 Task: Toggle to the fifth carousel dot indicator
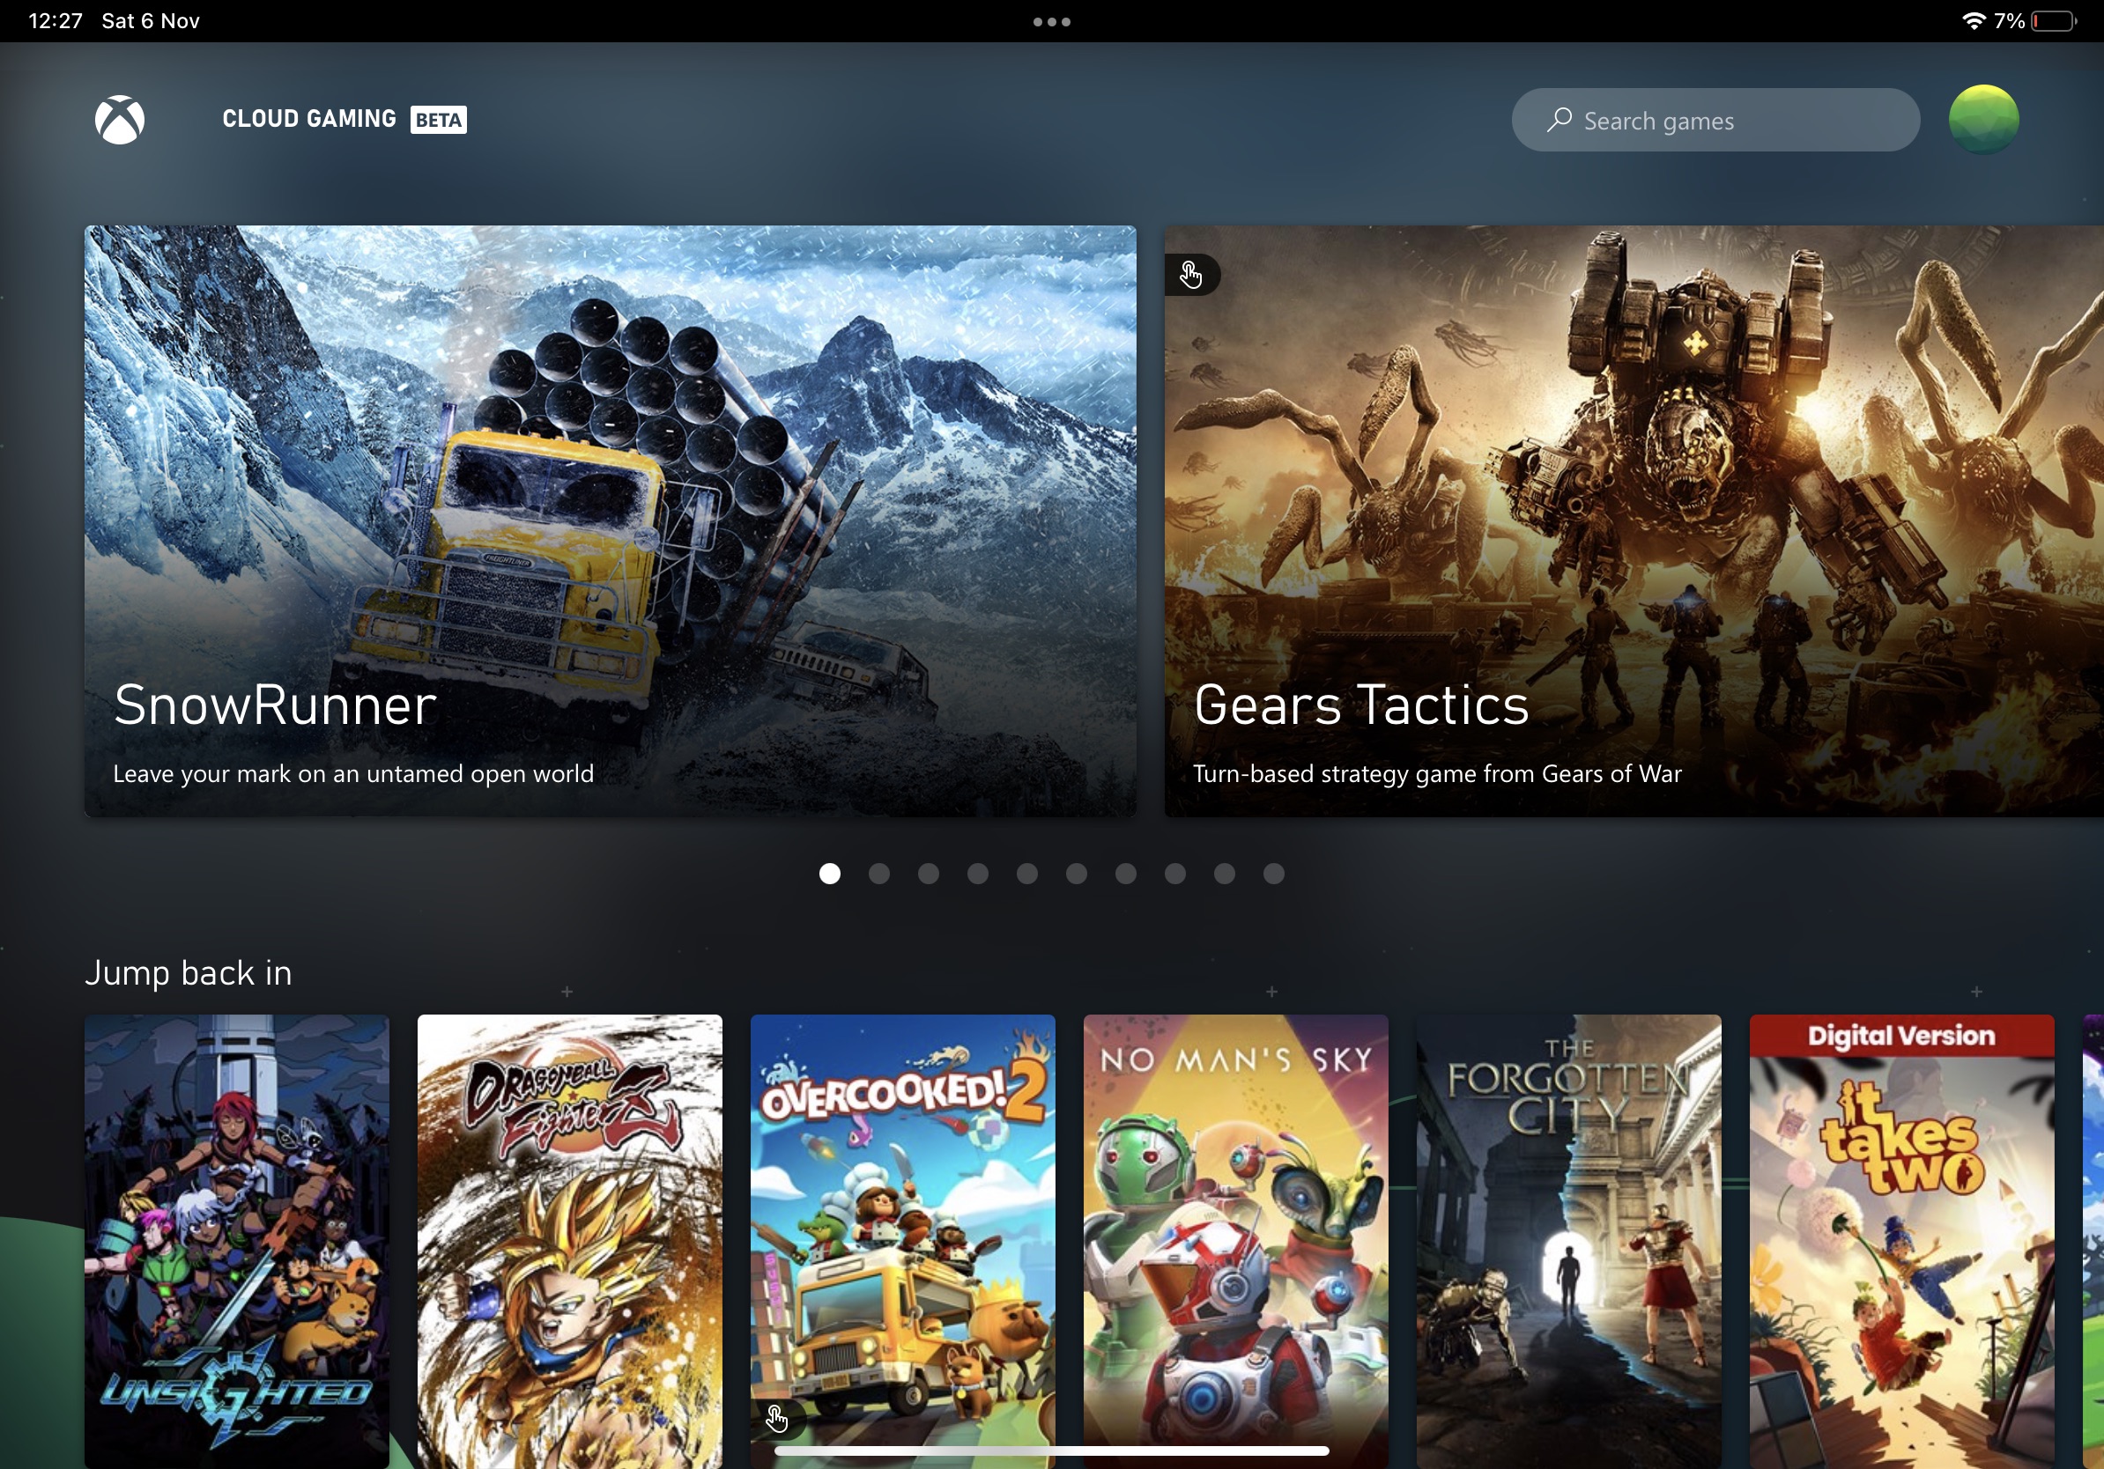(1026, 873)
